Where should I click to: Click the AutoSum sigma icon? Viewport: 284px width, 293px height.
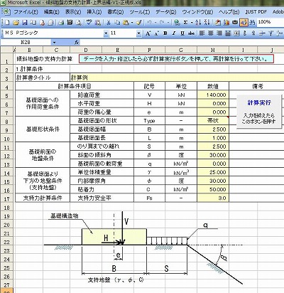click(185, 23)
